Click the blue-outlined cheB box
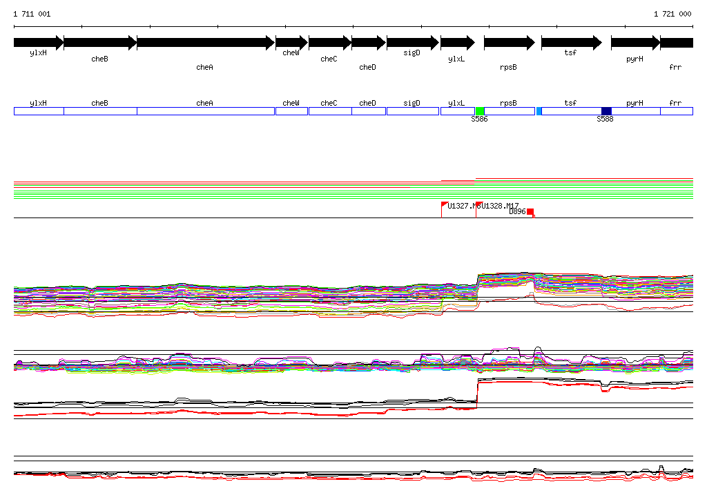 click(101, 111)
